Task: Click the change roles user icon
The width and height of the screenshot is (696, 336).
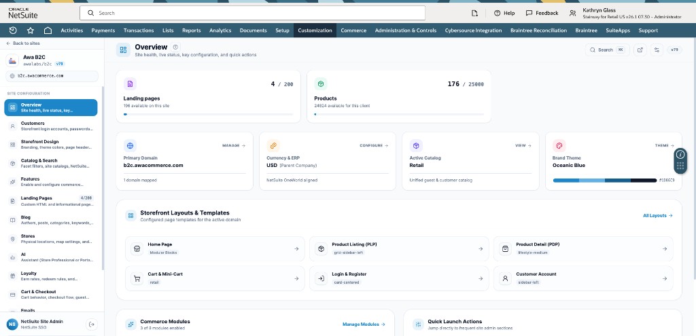Action: [572, 13]
